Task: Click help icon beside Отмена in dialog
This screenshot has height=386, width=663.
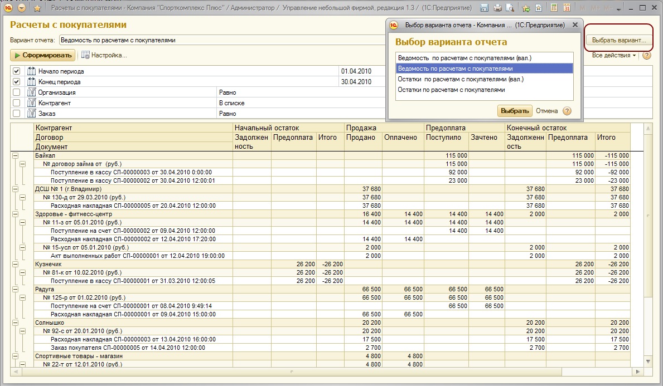Action: pyautogui.click(x=567, y=111)
